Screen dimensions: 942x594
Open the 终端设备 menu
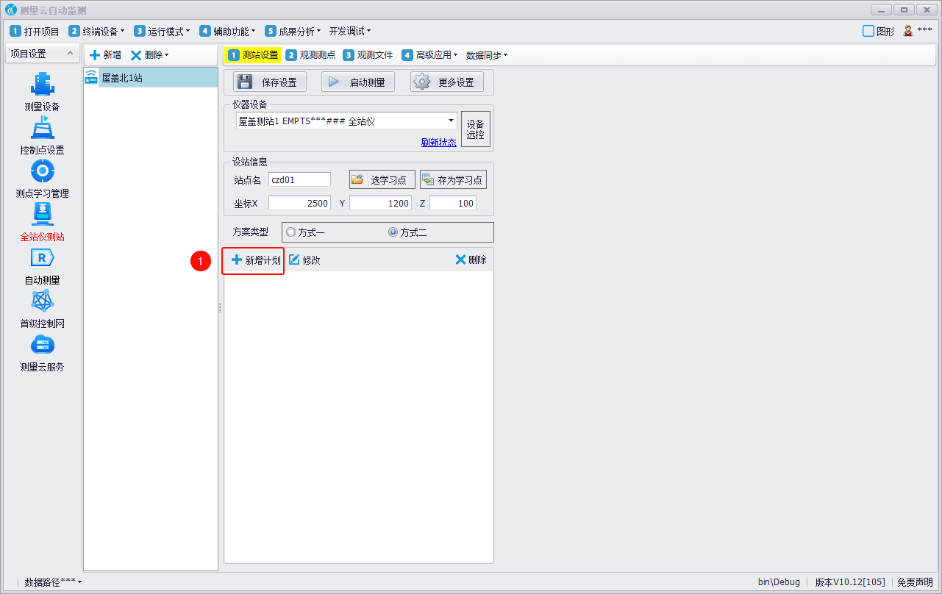click(x=96, y=32)
